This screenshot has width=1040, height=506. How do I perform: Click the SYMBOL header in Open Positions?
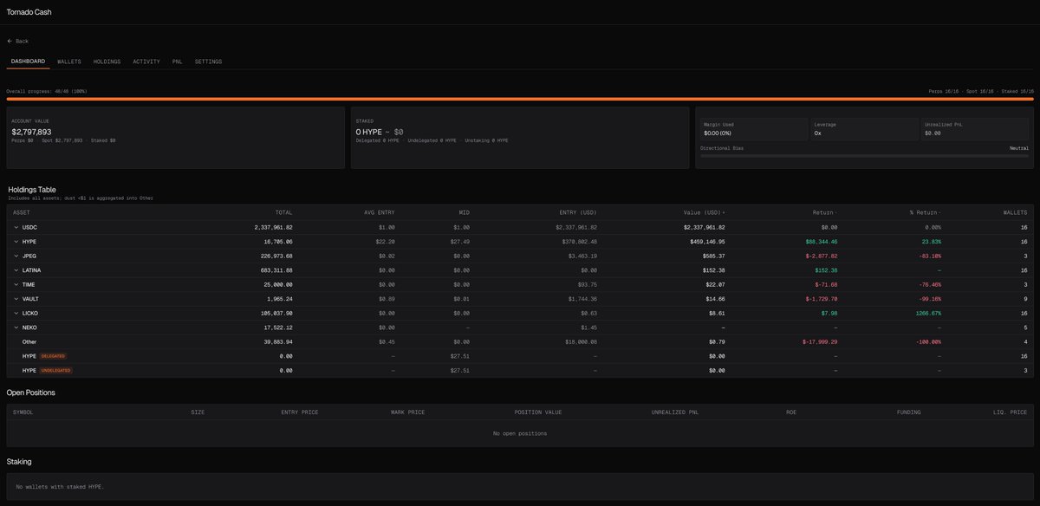23,412
